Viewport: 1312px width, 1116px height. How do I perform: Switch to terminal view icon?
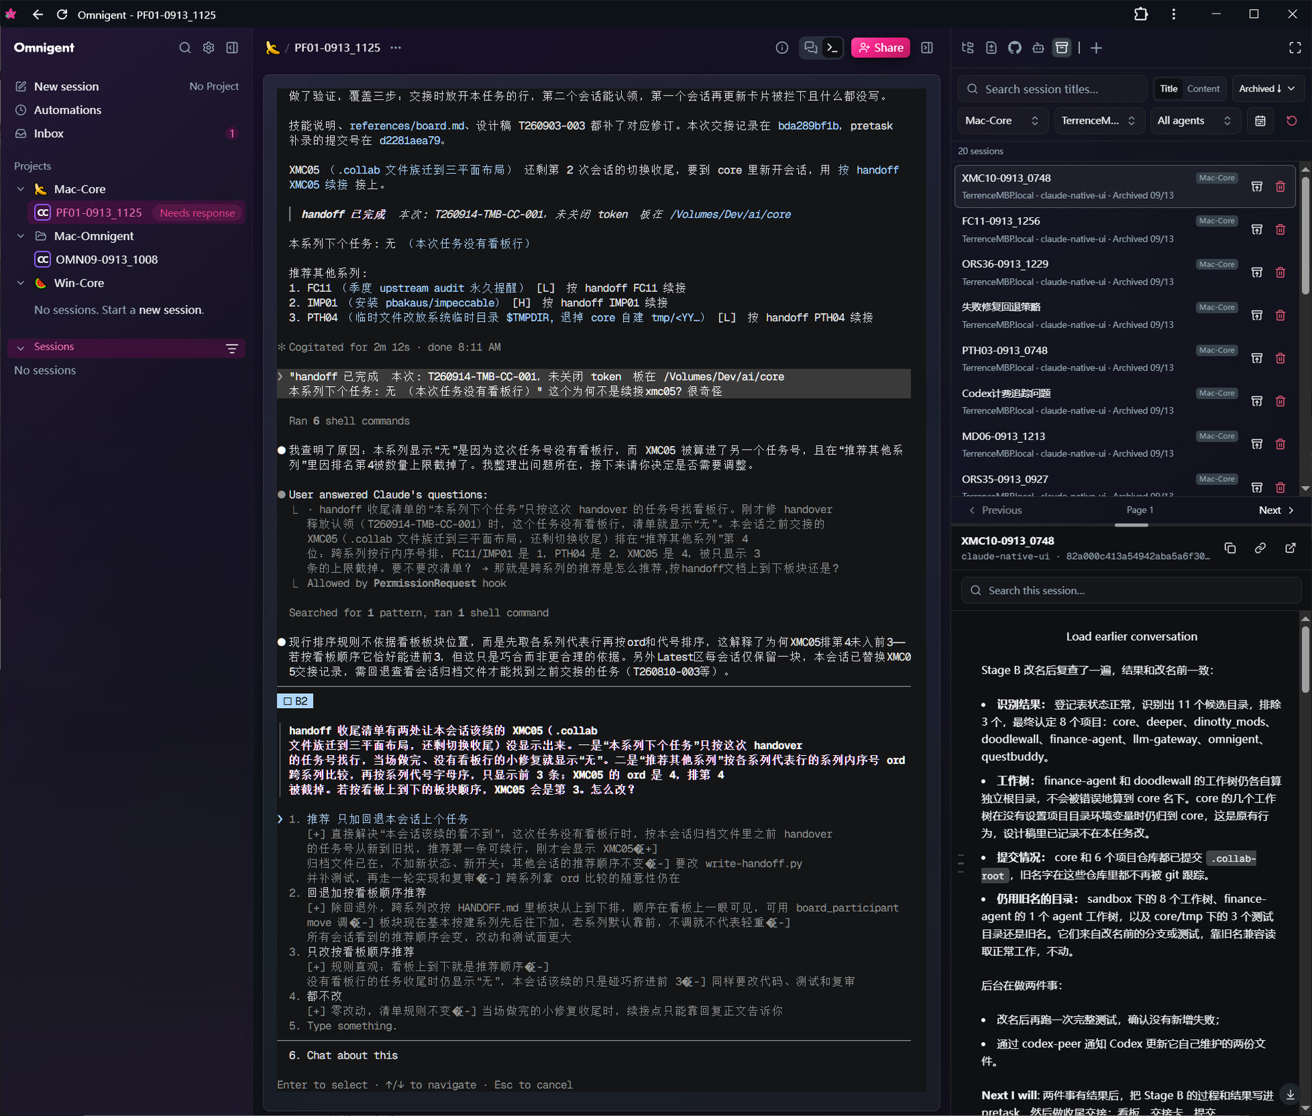point(832,48)
